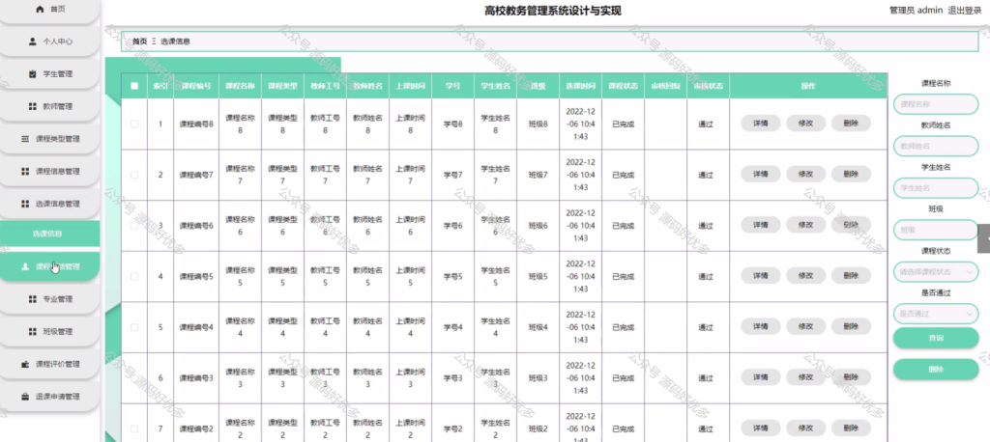Click the 查询 search button
Image resolution: width=990 pixels, height=442 pixels.
(x=936, y=338)
